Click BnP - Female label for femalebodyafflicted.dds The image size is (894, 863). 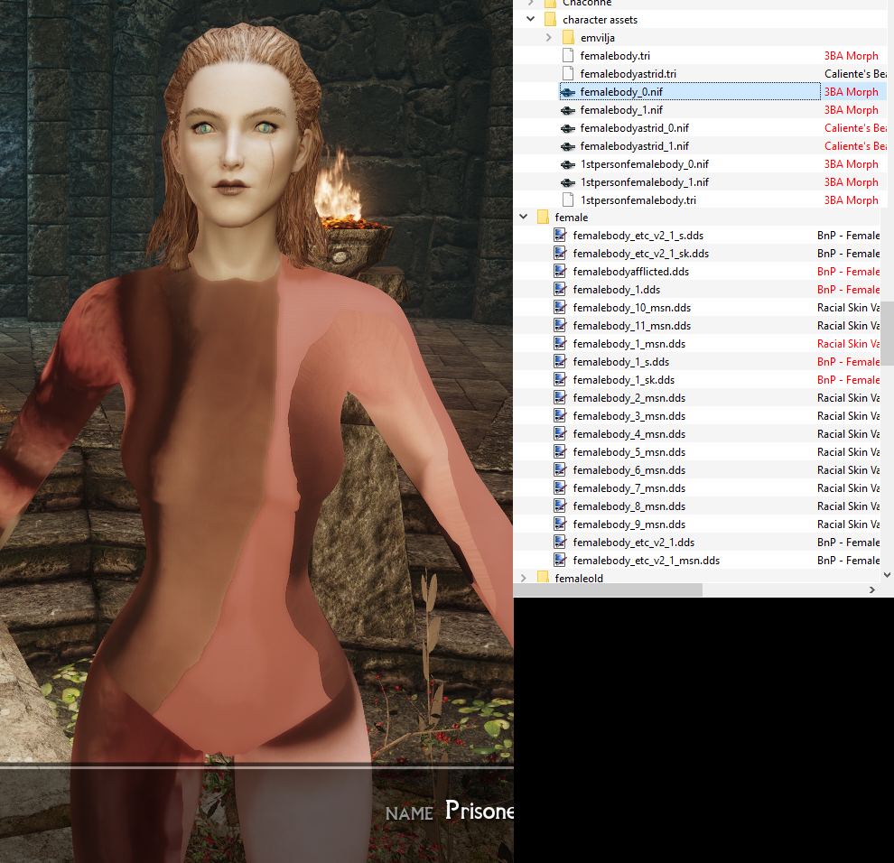click(848, 272)
